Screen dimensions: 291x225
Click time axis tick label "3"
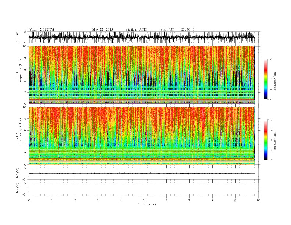point(98,200)
